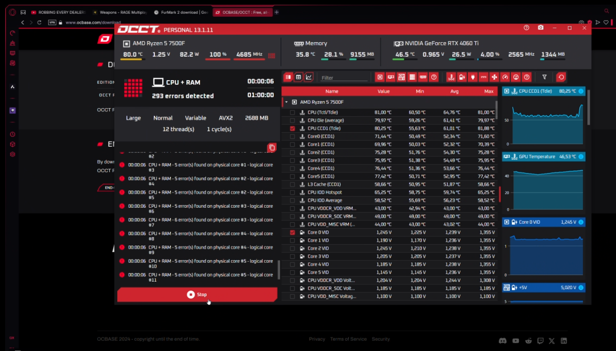Screen dimensions: 616x351
Task: Open info for +5V graph
Action: tap(581, 287)
